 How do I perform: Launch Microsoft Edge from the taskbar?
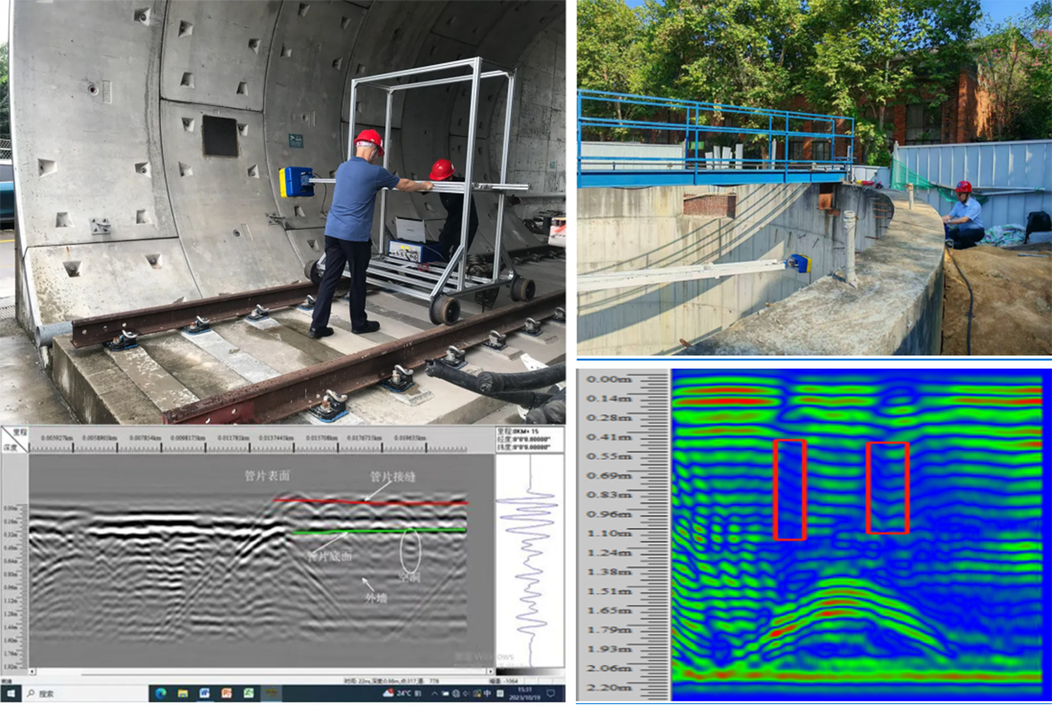[x=161, y=694]
